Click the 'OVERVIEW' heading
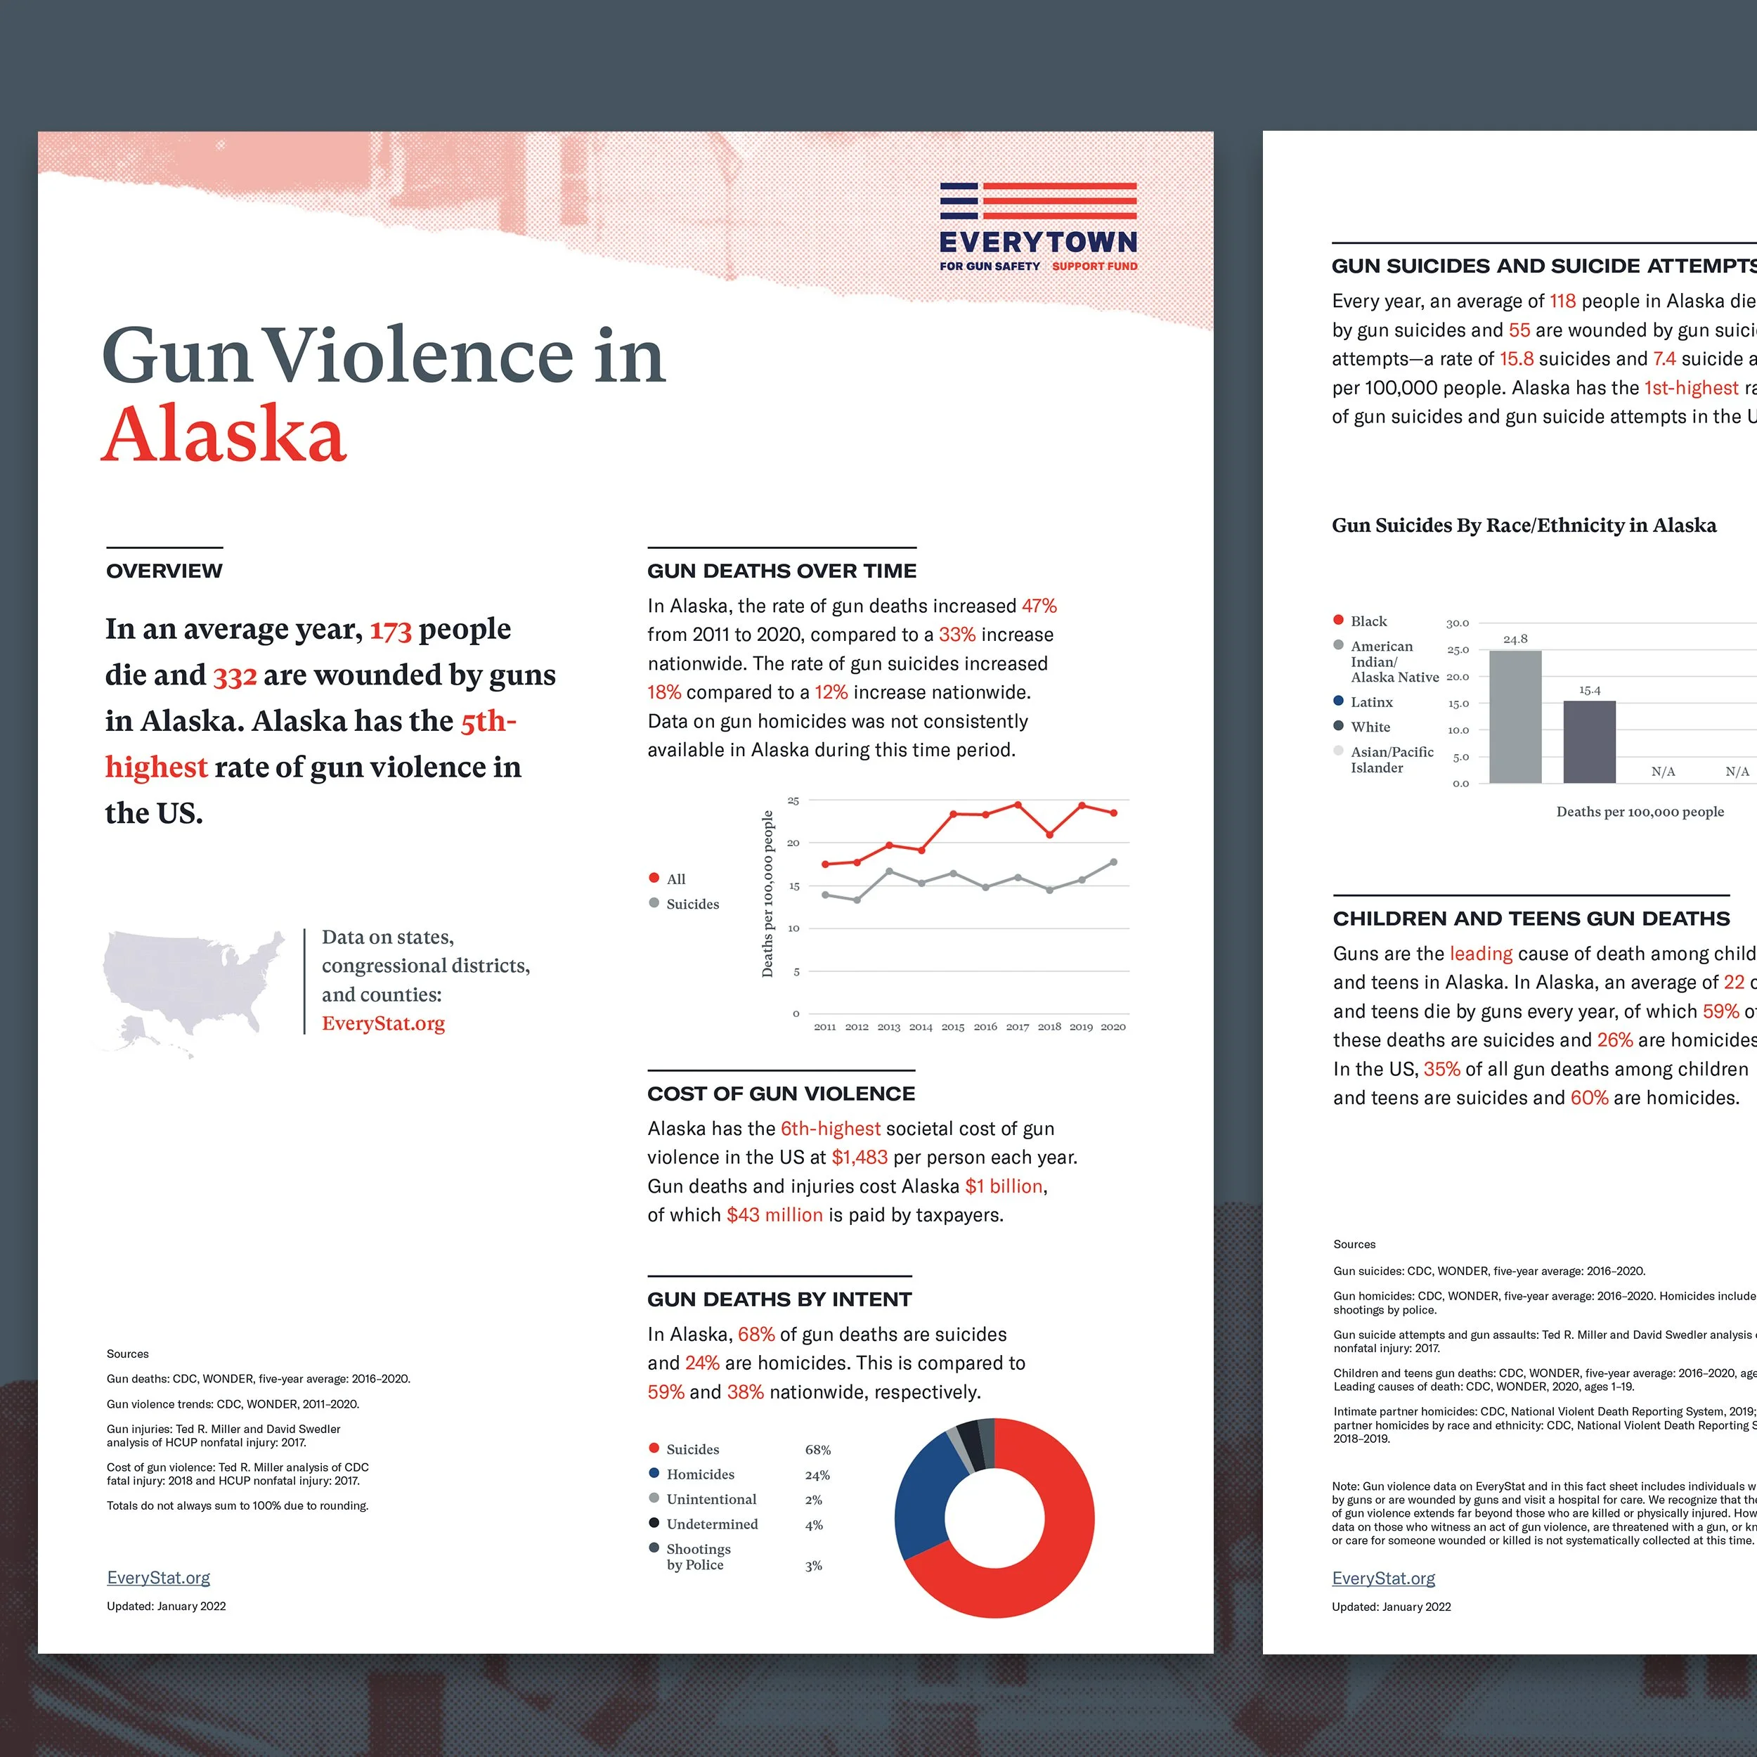The image size is (1757, 1757). [x=164, y=571]
